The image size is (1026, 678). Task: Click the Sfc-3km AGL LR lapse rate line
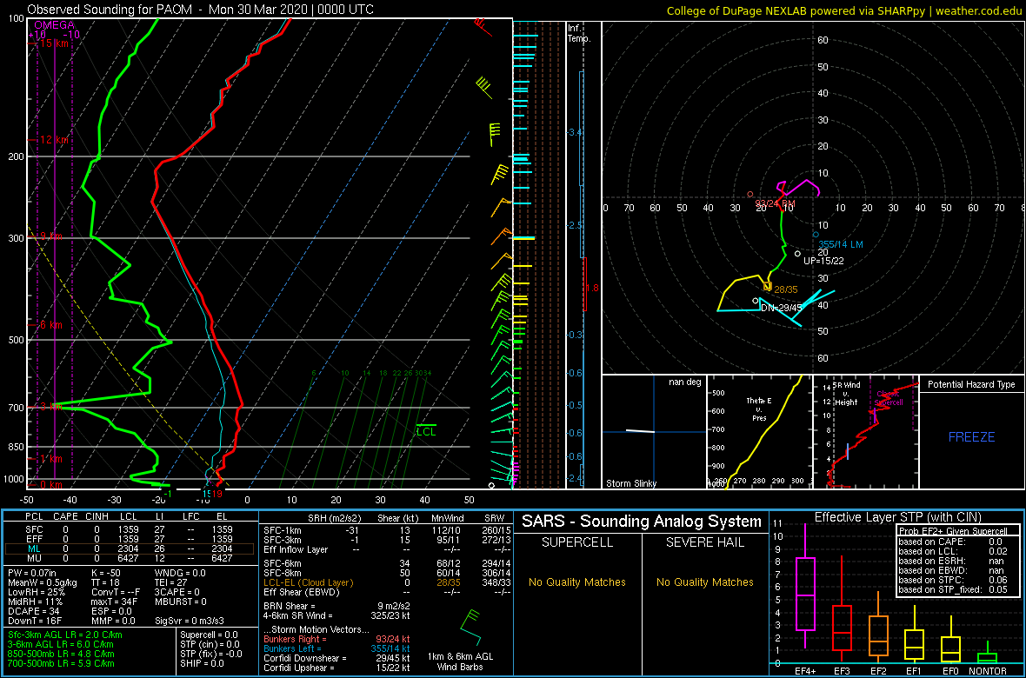[x=66, y=635]
